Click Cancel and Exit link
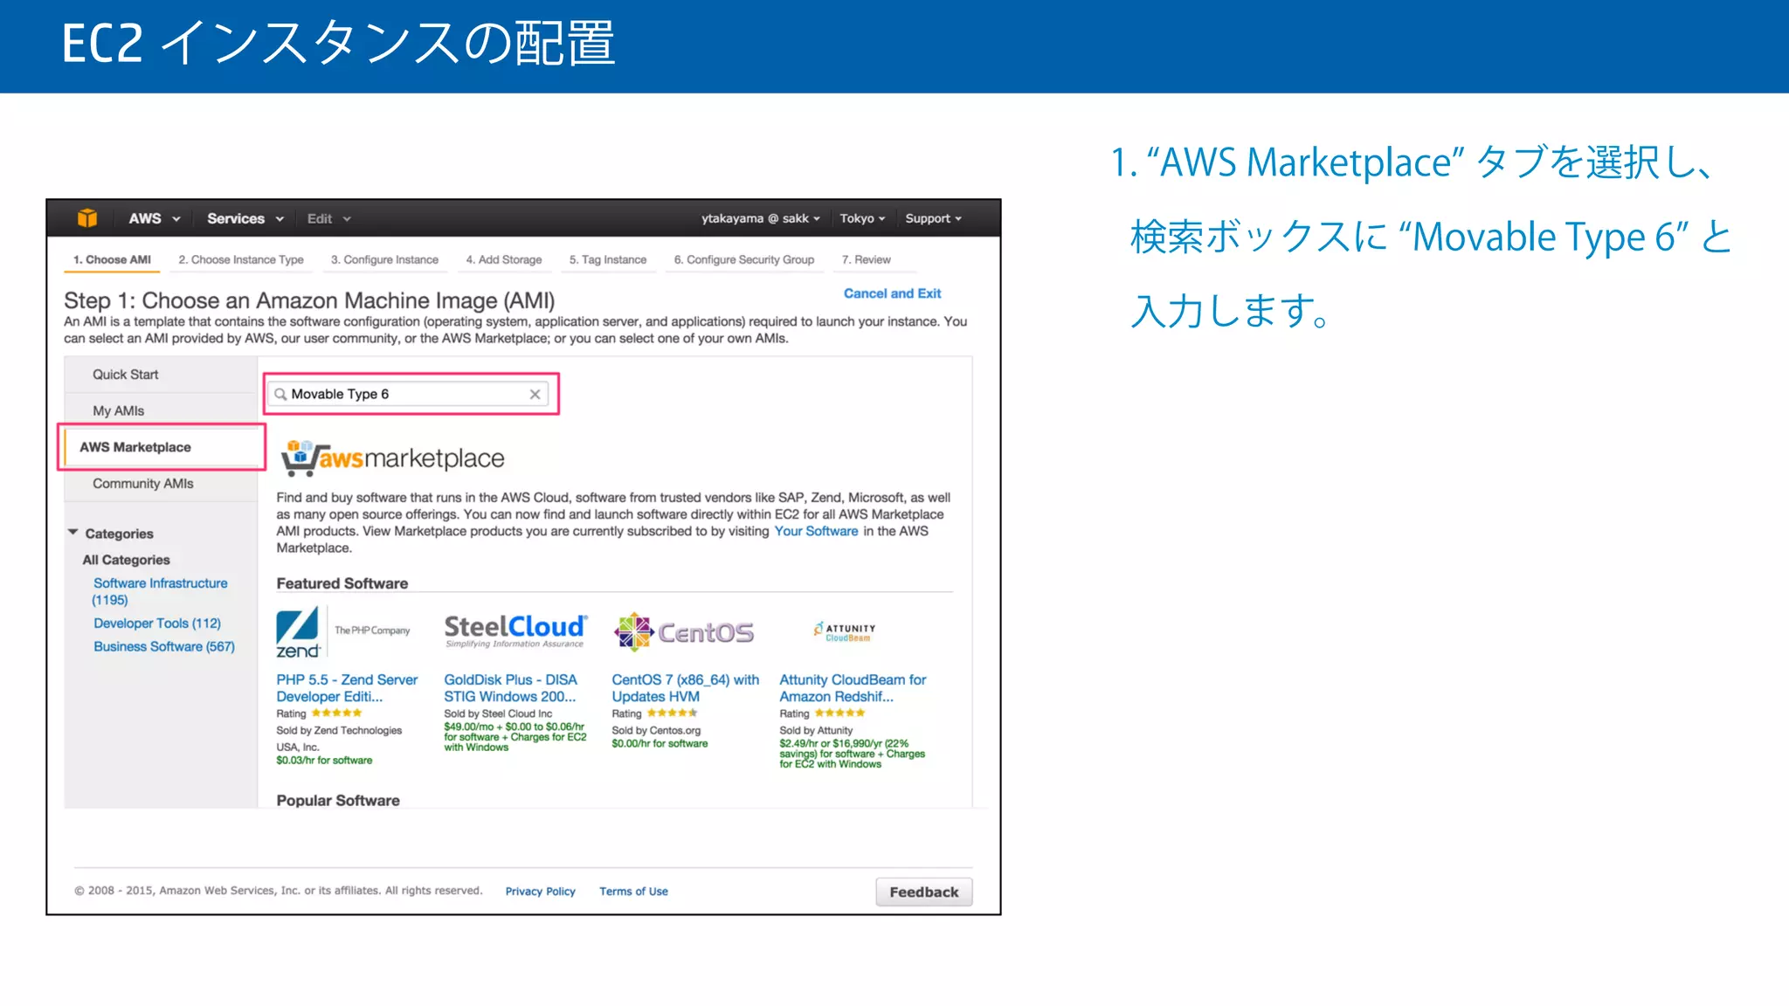This screenshot has height=1006, width=1789. click(x=892, y=293)
